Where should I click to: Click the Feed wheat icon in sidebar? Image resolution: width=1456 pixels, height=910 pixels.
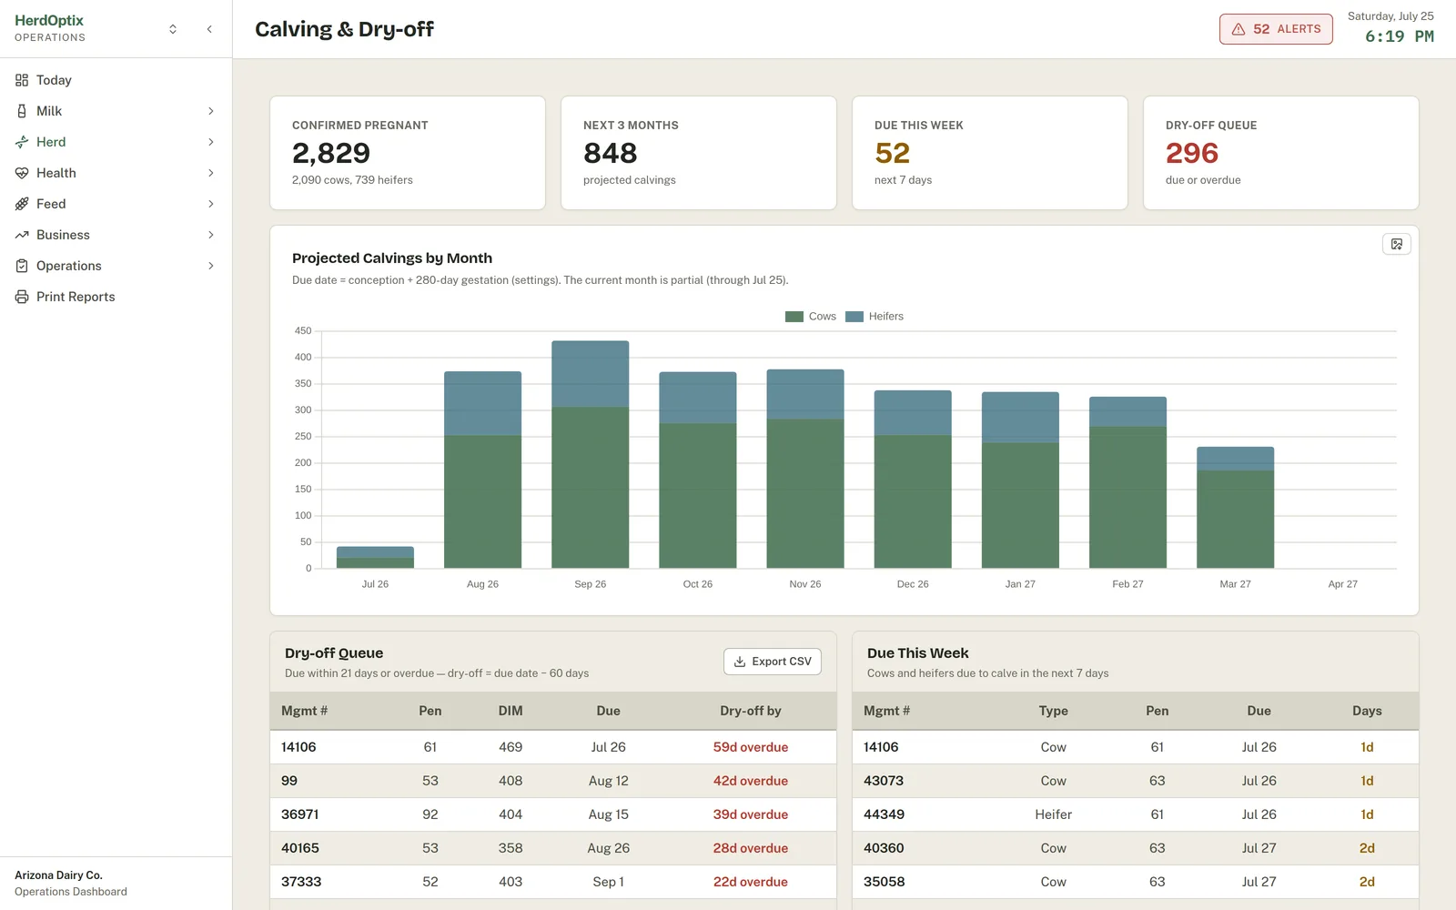click(x=22, y=204)
